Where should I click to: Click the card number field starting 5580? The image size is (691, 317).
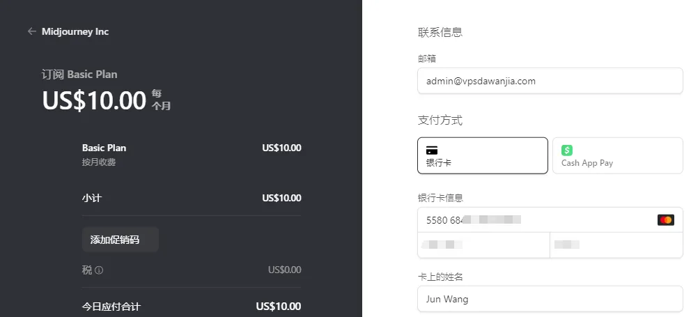click(536, 220)
